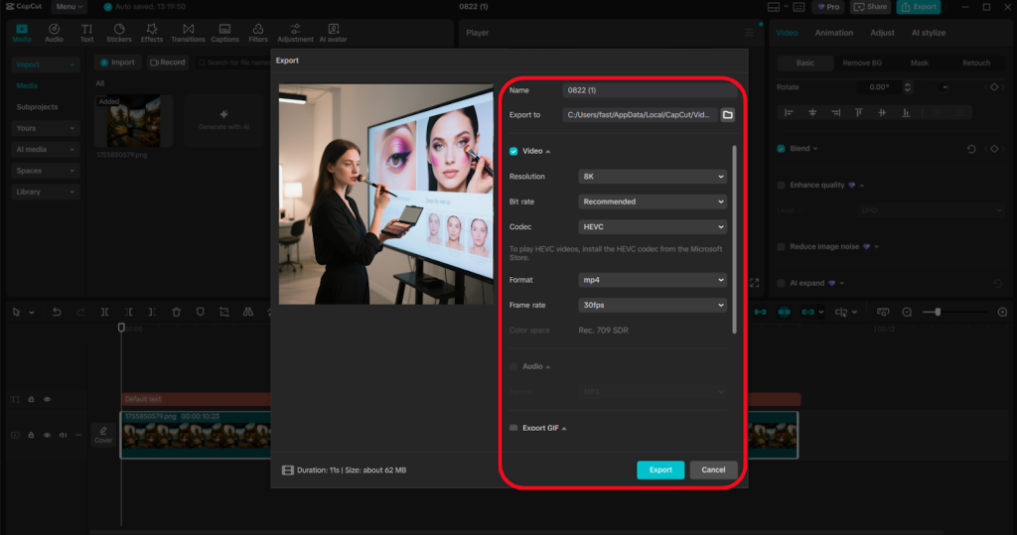Switch to the AI stylize tab
1017x535 pixels.
929,33
